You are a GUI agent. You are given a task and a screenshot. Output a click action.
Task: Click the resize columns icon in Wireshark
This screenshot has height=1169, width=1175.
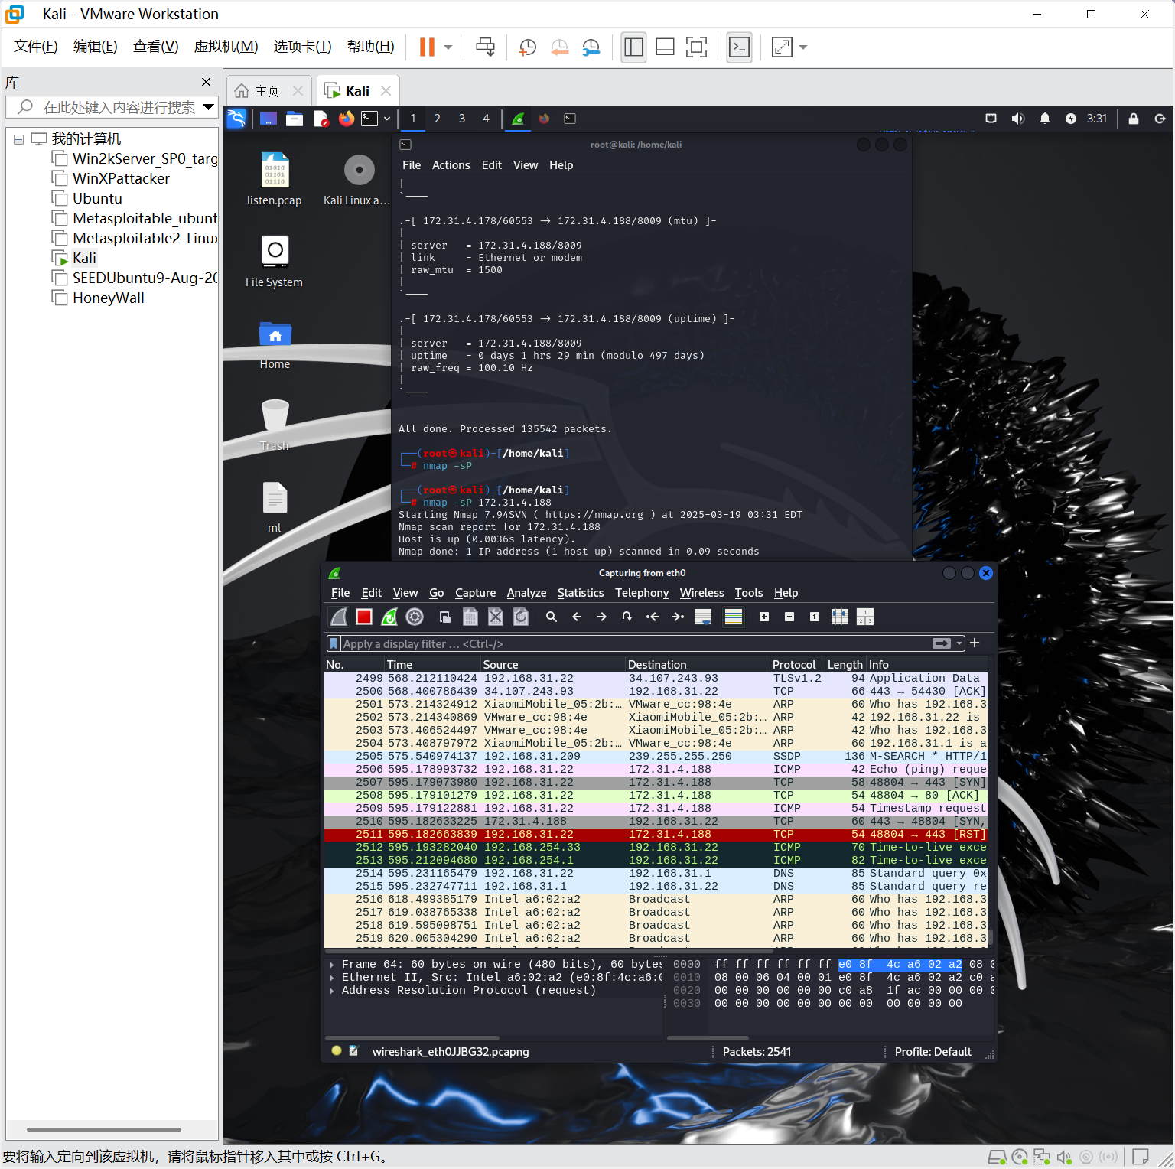click(840, 617)
